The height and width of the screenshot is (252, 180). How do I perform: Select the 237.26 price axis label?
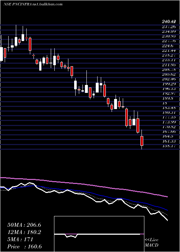pos(168,26)
